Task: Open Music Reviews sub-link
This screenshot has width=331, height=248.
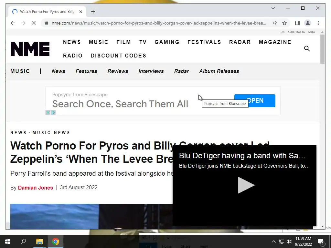Action: pyautogui.click(x=118, y=71)
